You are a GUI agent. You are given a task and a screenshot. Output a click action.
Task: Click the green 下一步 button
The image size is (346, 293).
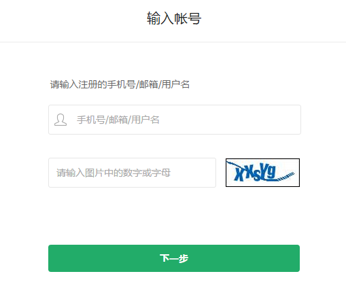(174, 258)
